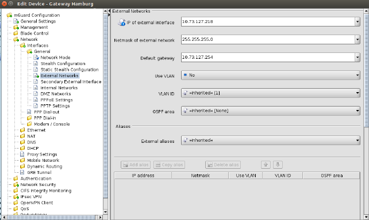Click the Management folder icon
This screenshot has width=369, height=220.
point(16,27)
